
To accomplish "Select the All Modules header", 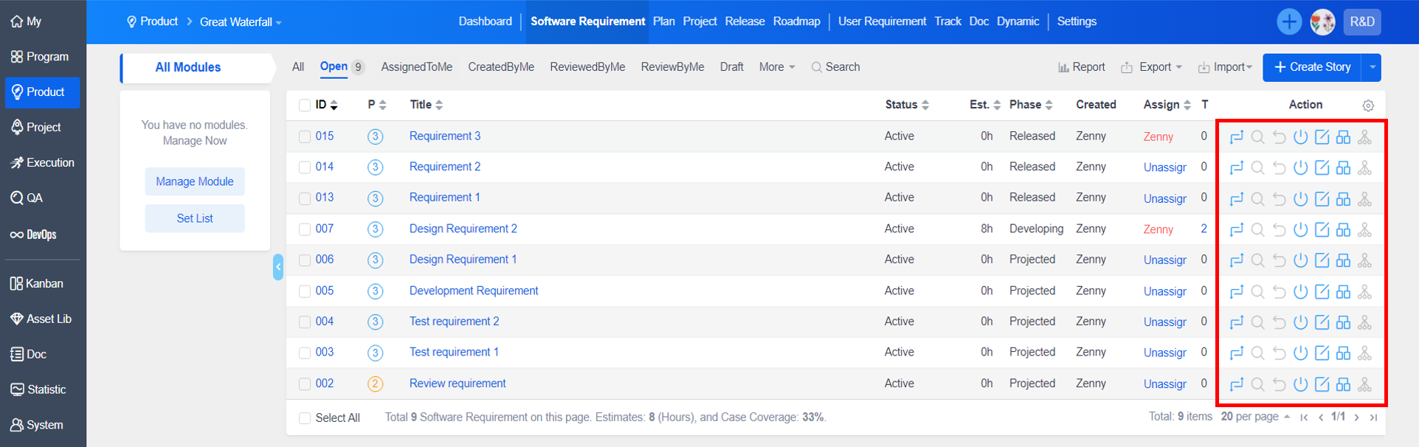I will [x=188, y=67].
